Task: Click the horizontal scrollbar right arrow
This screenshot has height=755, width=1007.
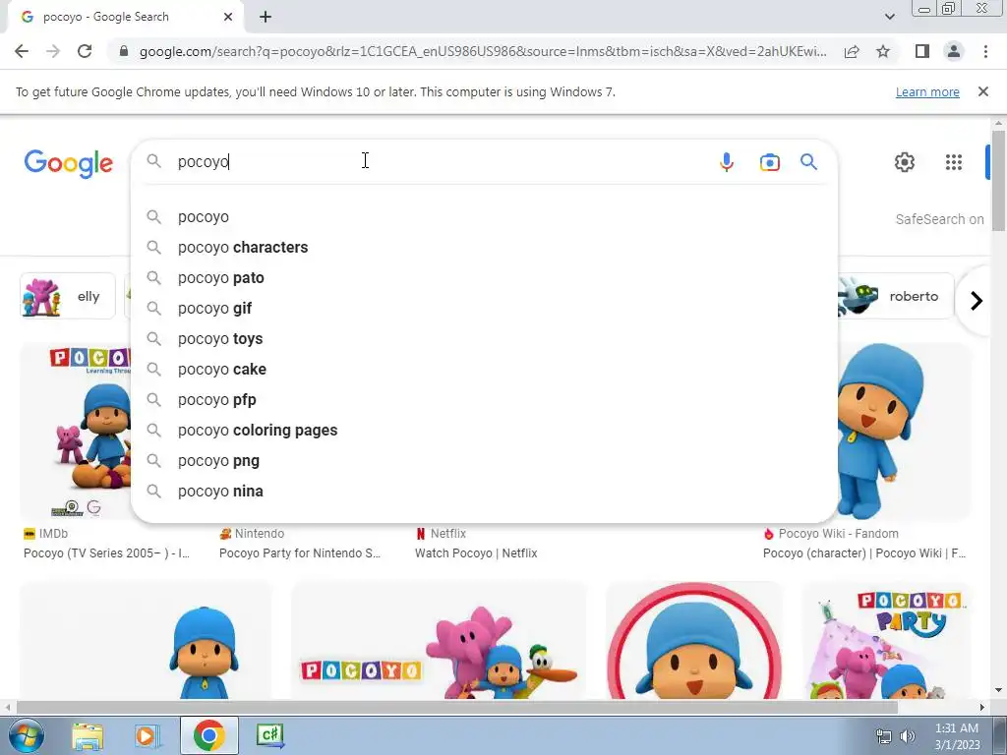Action: tap(982, 707)
